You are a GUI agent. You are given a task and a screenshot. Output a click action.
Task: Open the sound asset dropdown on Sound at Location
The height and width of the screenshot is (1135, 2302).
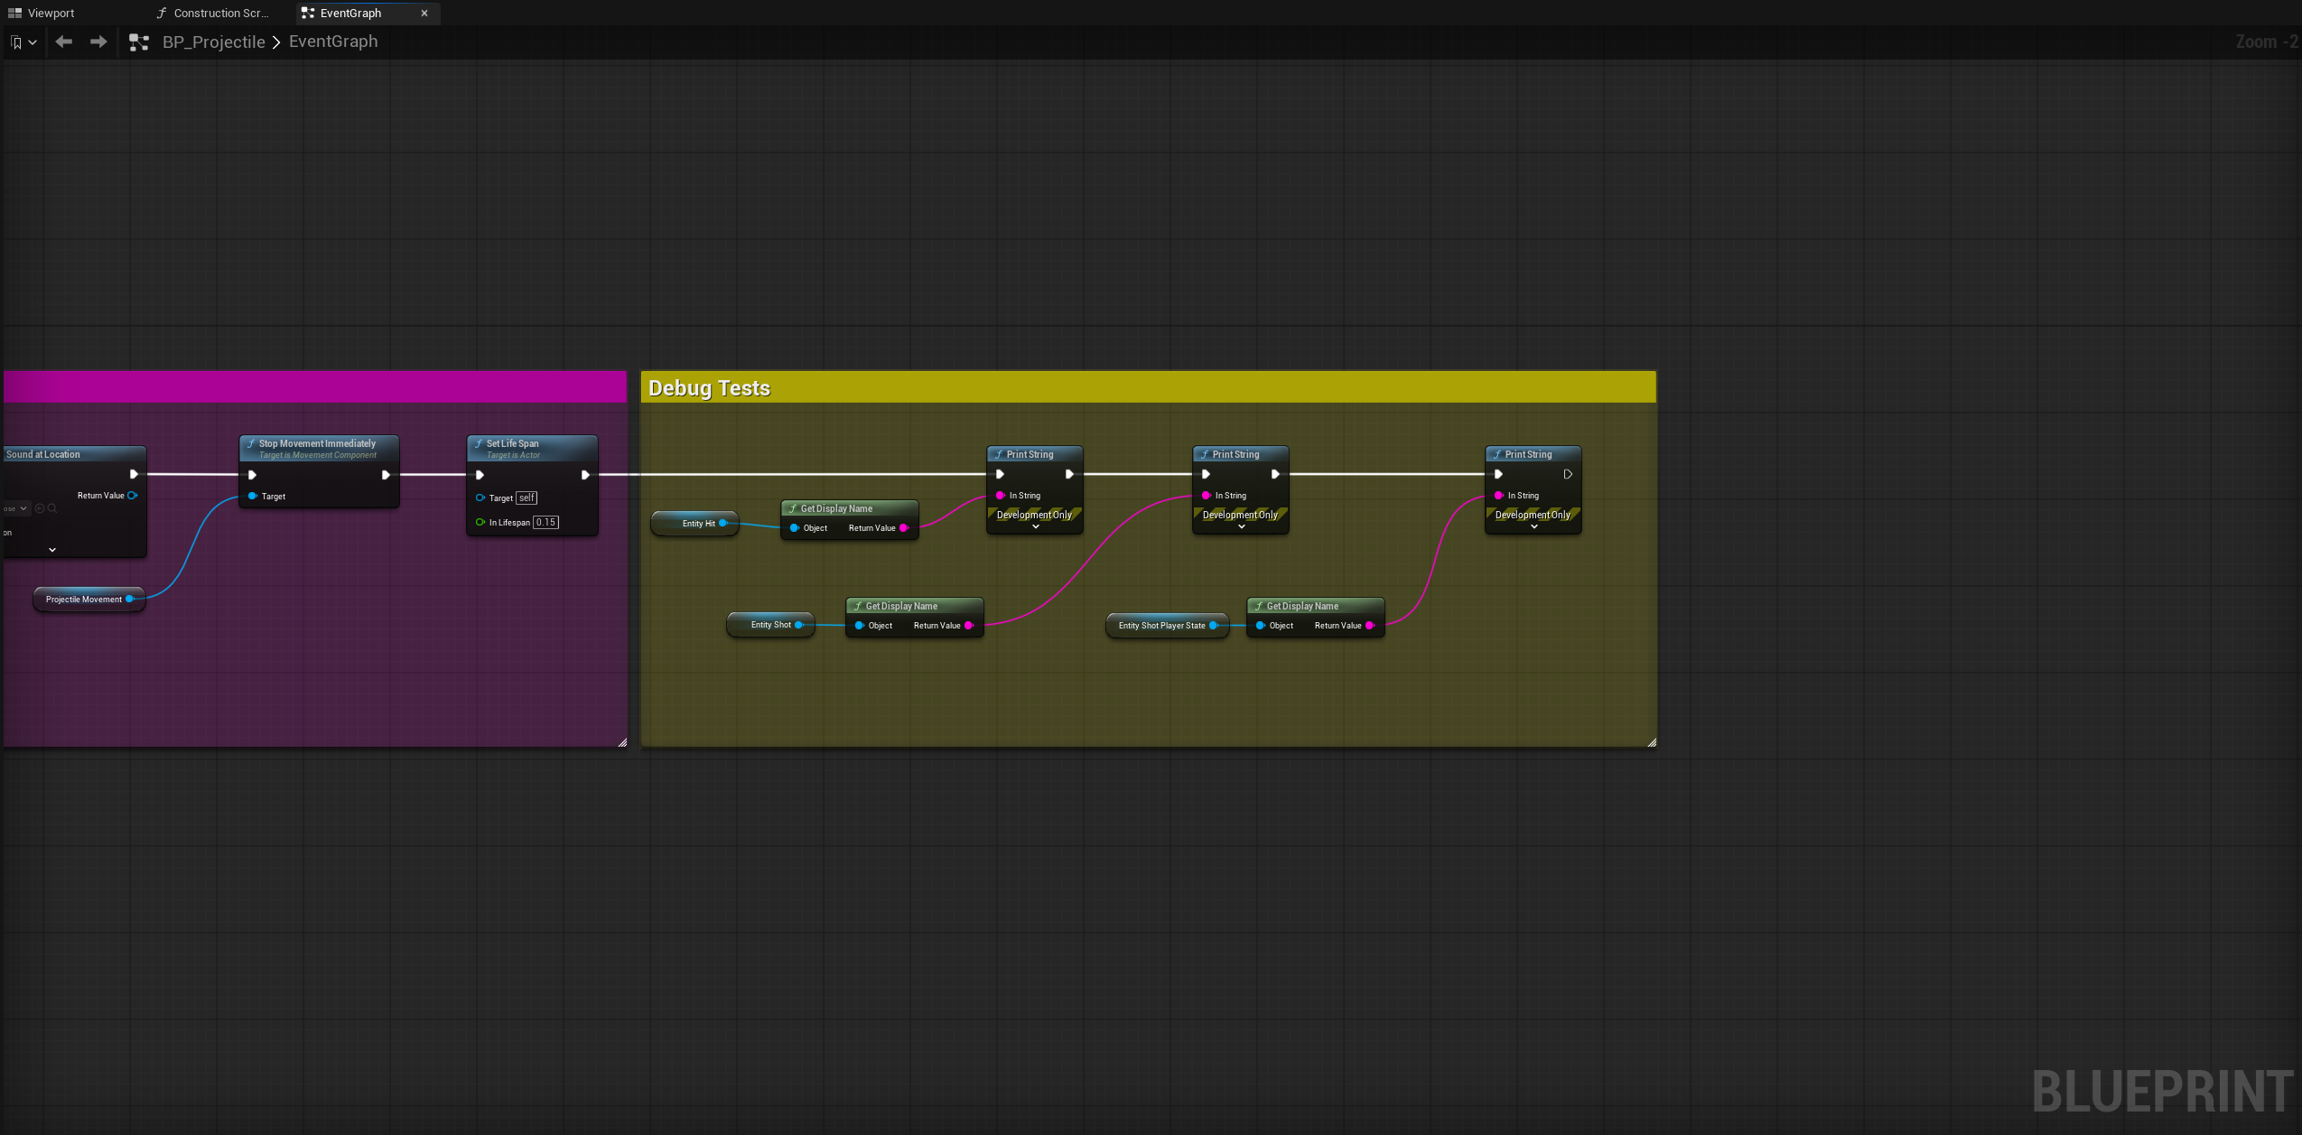(x=16, y=508)
